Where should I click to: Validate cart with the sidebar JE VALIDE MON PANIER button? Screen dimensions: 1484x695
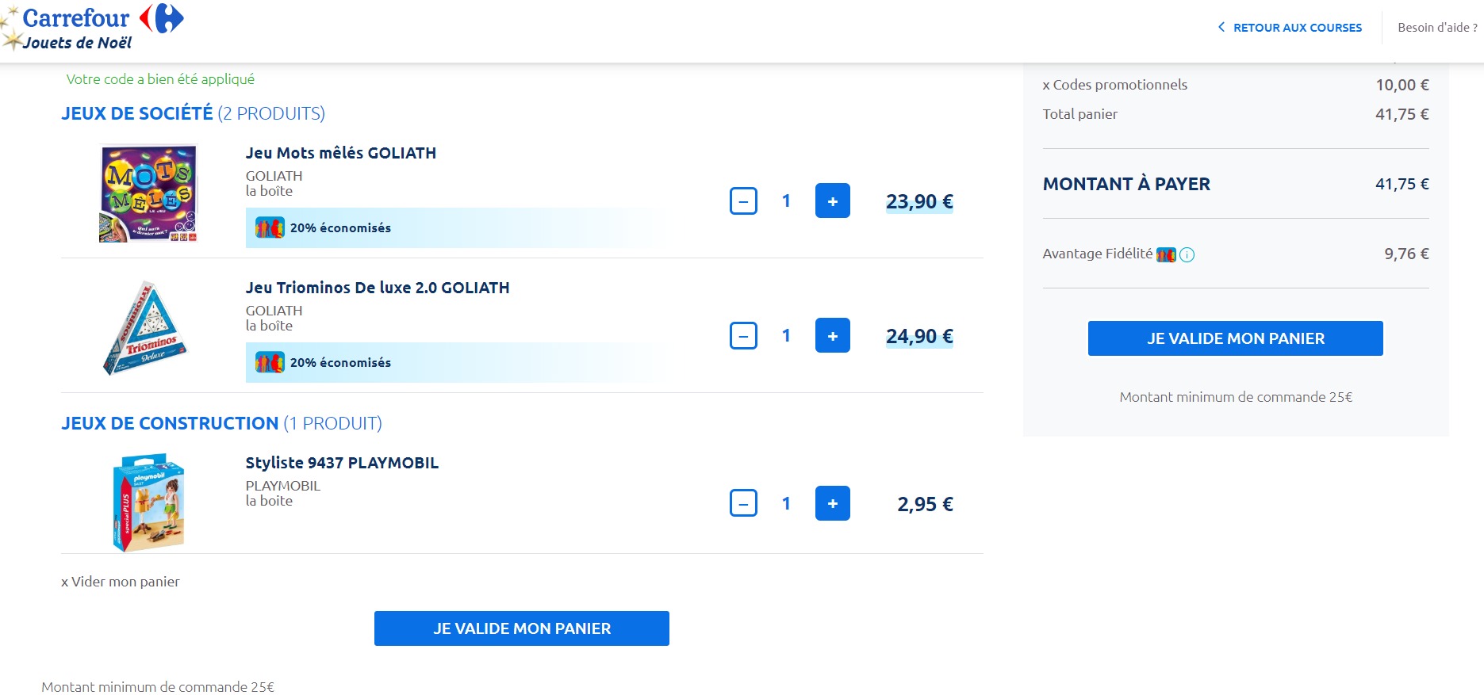(1235, 338)
